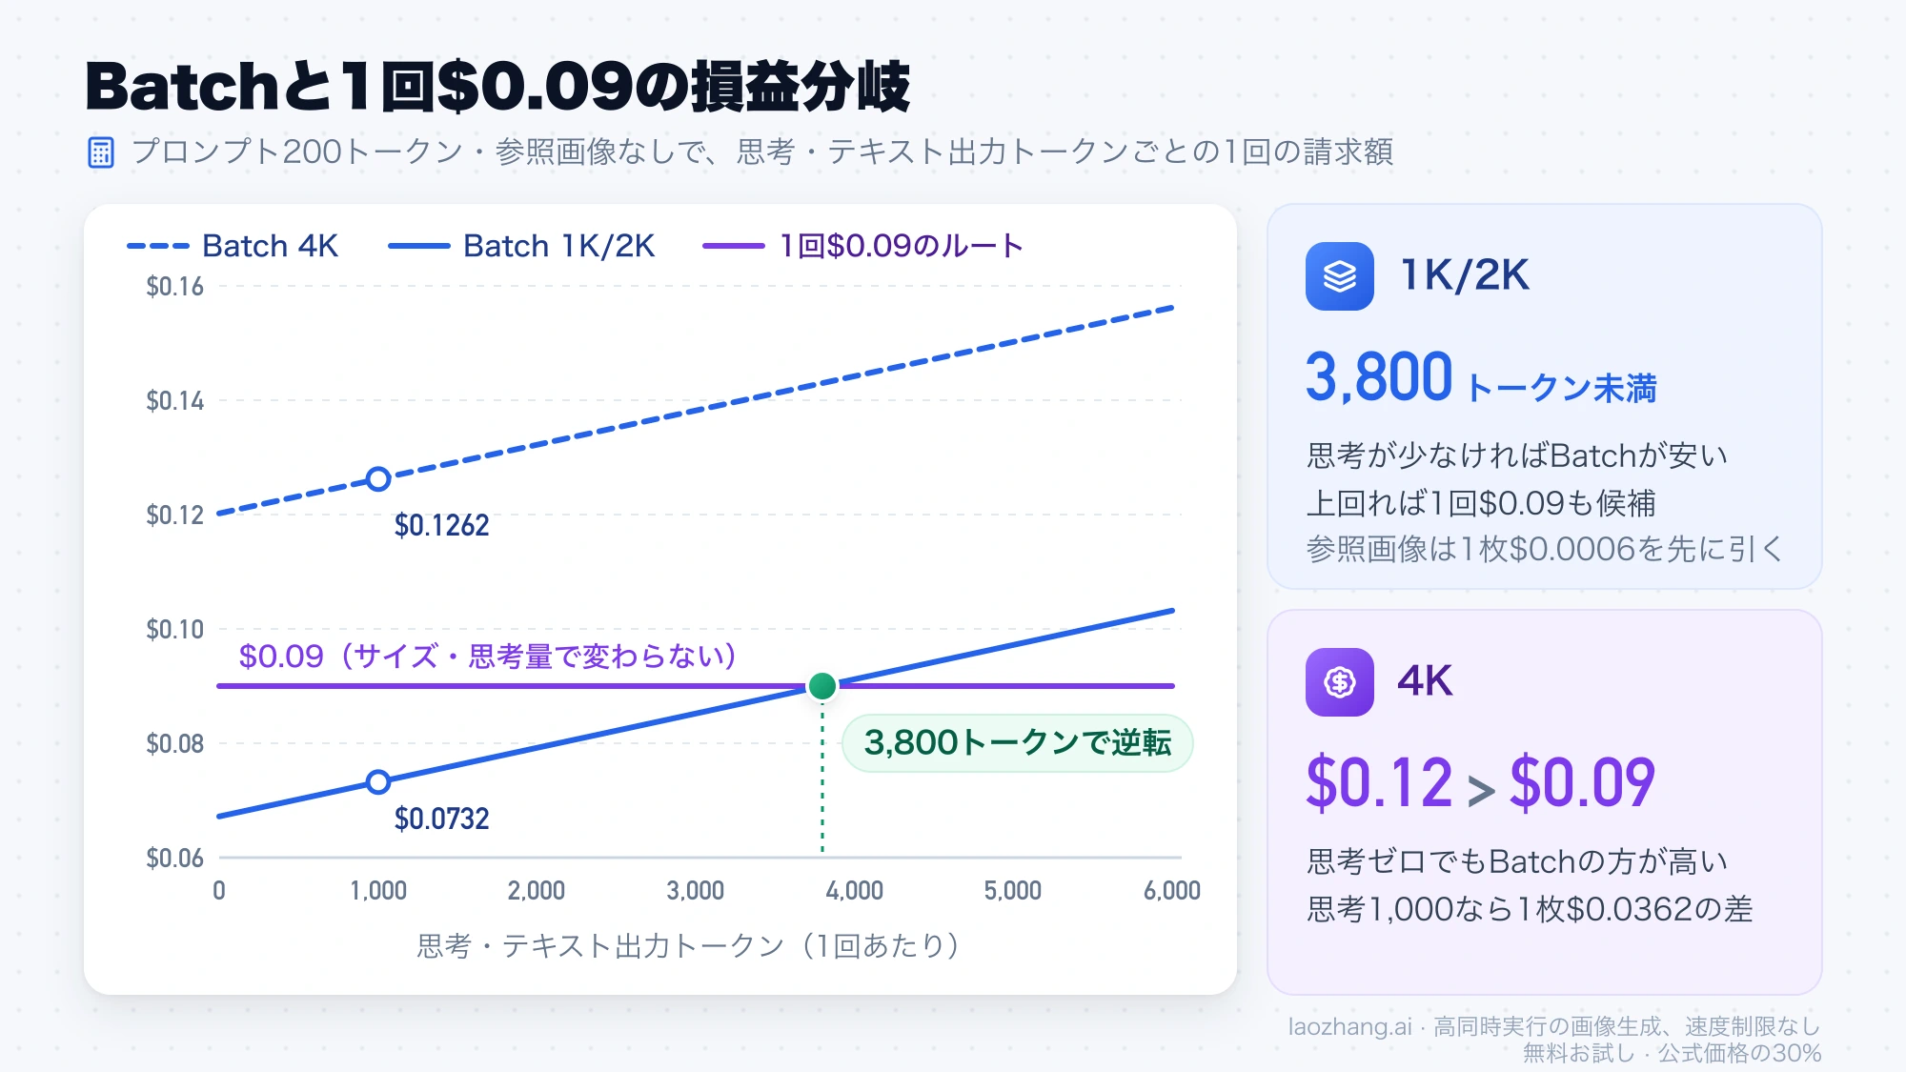Screen dimensions: 1906x1072
Task: Click the calculator icon beside the subtitle
Action: click(x=101, y=152)
